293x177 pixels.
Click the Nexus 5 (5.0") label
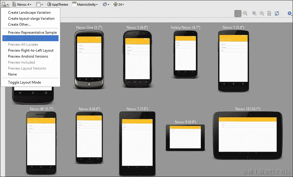click(233, 27)
